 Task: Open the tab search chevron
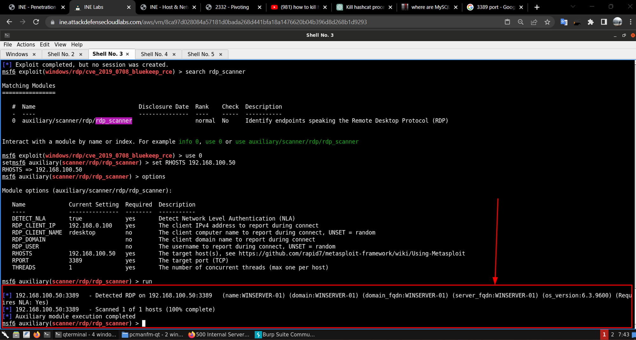coord(573,7)
